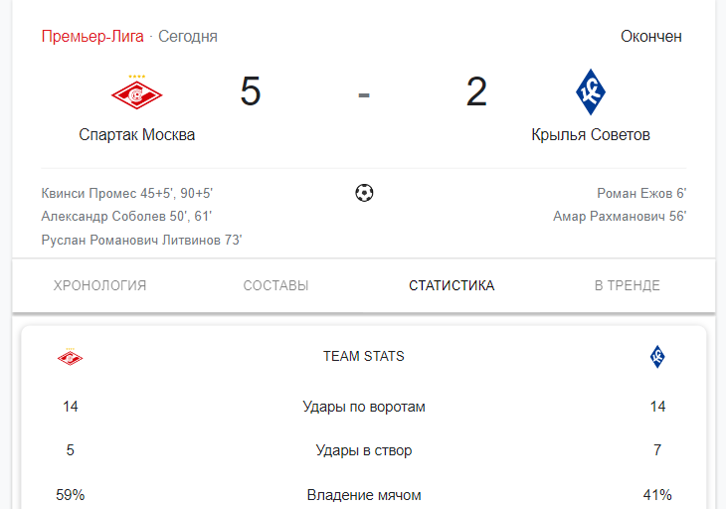Click the Спартак Москва team name

point(136,134)
